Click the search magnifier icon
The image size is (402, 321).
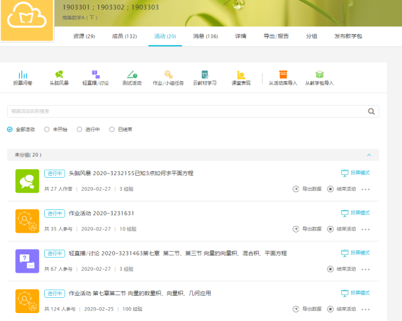coord(372,112)
